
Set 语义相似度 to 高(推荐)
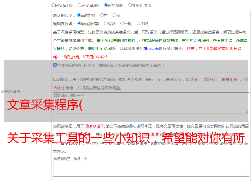click(79, 15)
